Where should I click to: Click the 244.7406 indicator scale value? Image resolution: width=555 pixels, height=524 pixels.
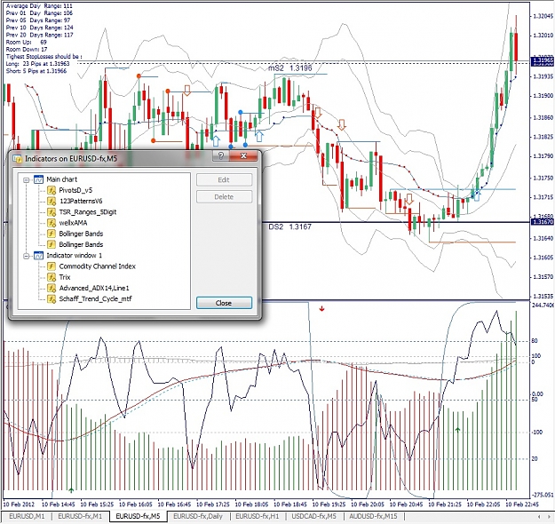click(543, 306)
